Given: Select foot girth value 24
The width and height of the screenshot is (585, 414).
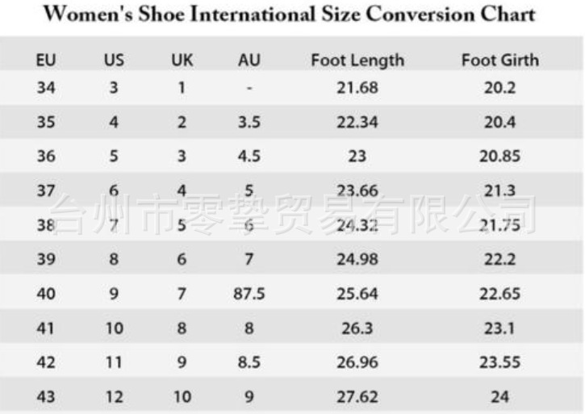Looking at the screenshot, I should tap(499, 397).
